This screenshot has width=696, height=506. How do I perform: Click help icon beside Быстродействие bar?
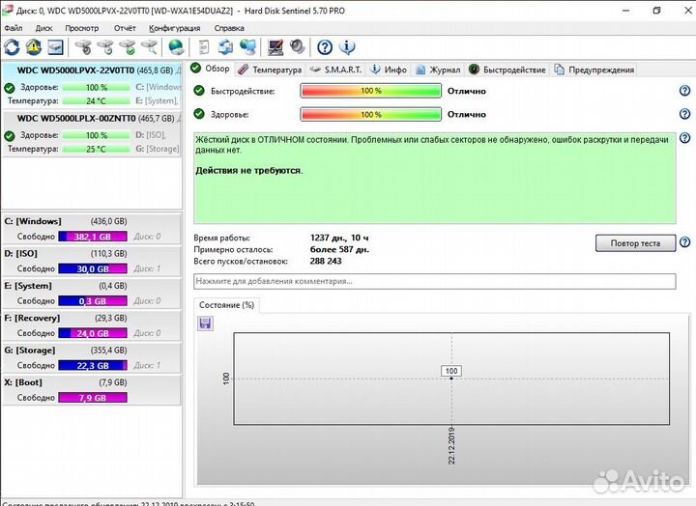pyautogui.click(x=684, y=91)
